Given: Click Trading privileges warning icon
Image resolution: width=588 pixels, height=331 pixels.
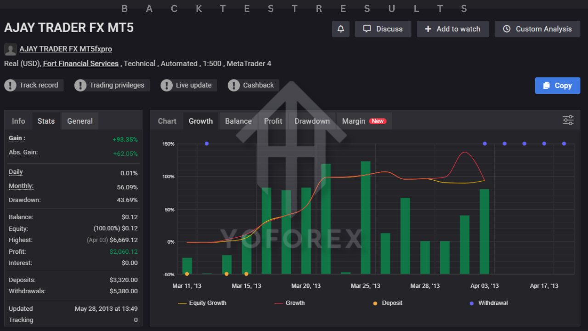Looking at the screenshot, I should coord(80,86).
